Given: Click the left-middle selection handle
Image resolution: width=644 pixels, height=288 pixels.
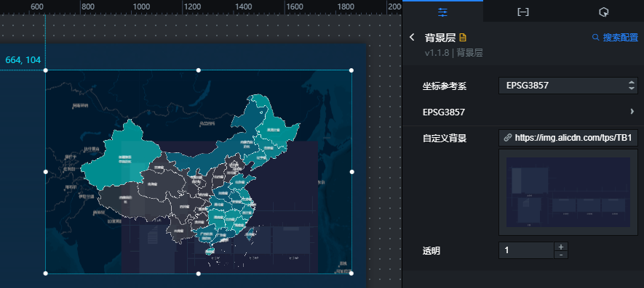Looking at the screenshot, I should click(46, 172).
